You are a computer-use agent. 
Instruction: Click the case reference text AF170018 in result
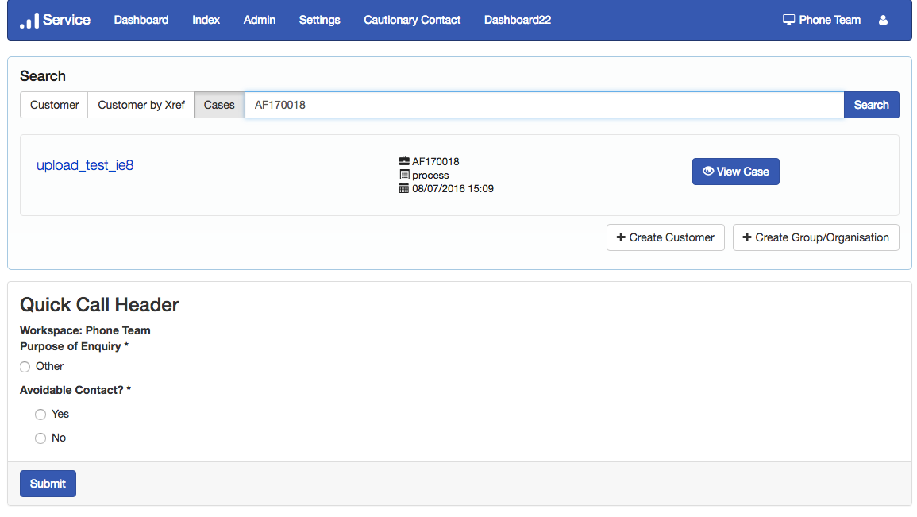[x=436, y=161]
